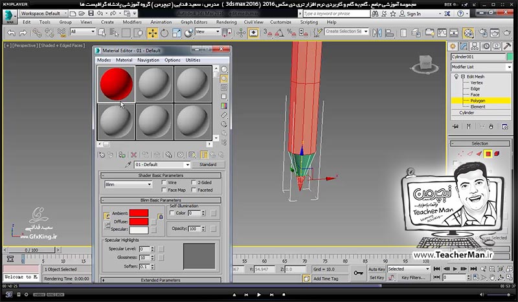Open the Customize menu
This screenshot has width=518, height=302.
(280, 22)
